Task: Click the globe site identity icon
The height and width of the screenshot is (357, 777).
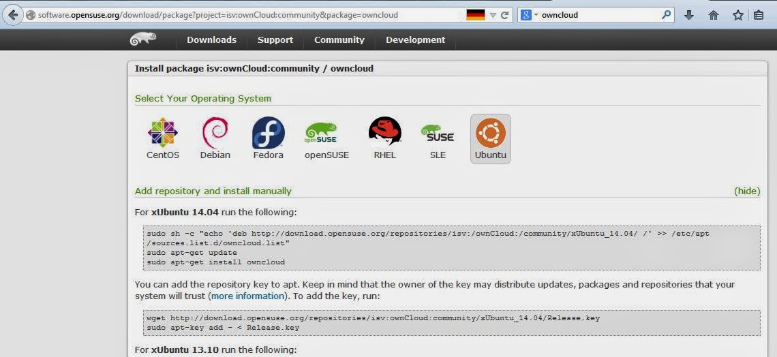Action: pos(30,15)
